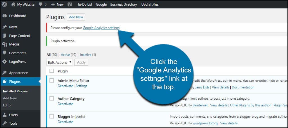Open Other Plugins by this author link
Screen dimensions: 288x128
250,105
